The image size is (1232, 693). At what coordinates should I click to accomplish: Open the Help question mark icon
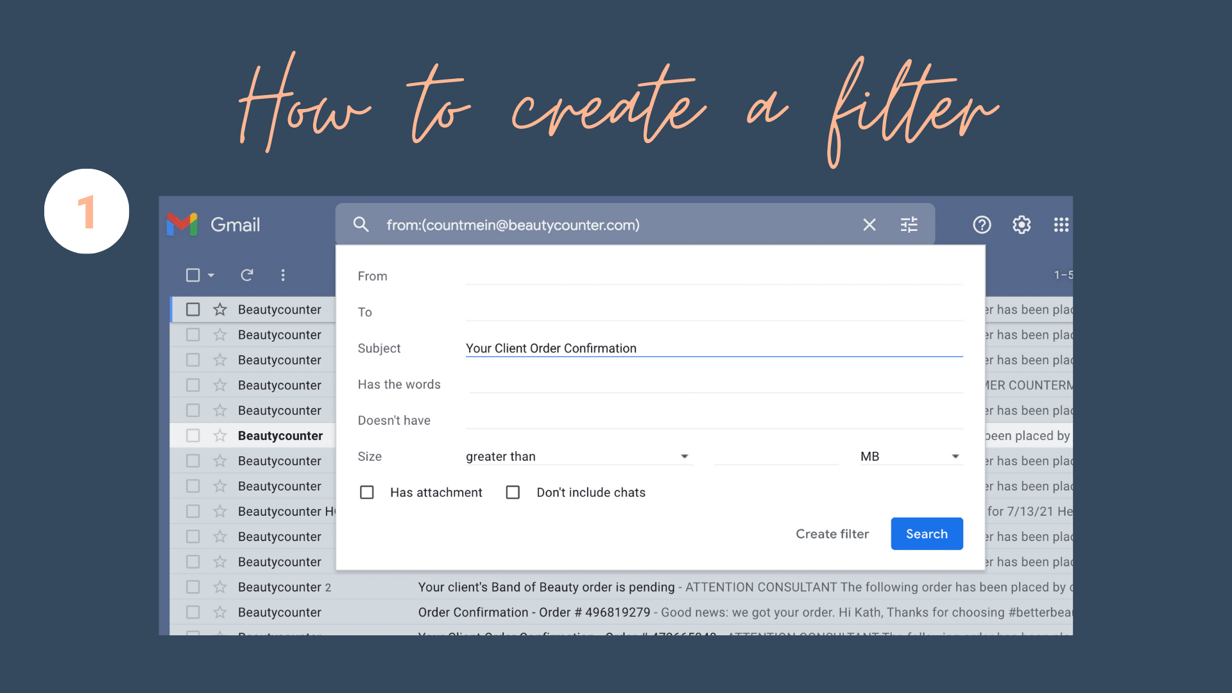click(x=982, y=225)
